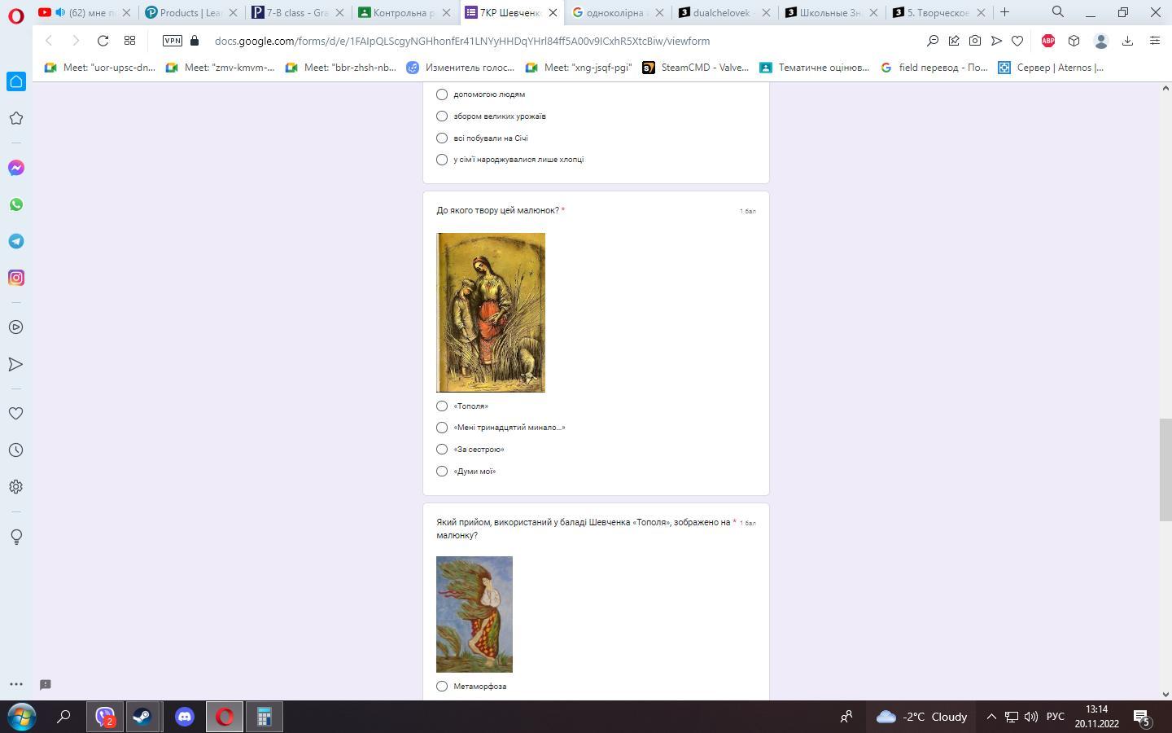This screenshot has width=1172, height=733.
Task: Click the lightbulb tips icon in the sidebar
Action: tap(15, 537)
